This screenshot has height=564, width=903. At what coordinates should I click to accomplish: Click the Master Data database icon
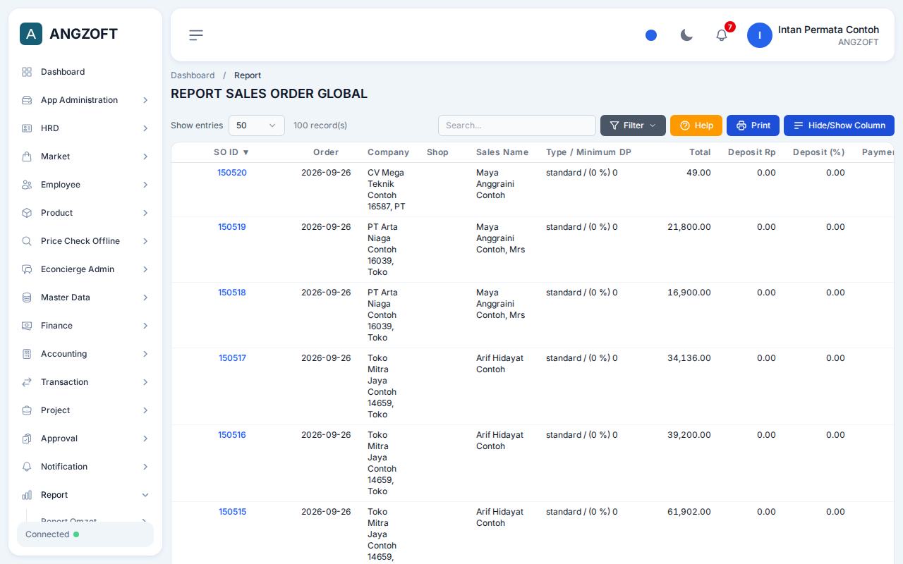coord(27,298)
